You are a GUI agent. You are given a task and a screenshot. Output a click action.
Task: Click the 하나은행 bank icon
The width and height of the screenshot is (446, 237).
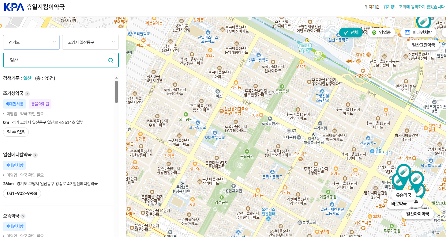pyautogui.click(x=299, y=137)
